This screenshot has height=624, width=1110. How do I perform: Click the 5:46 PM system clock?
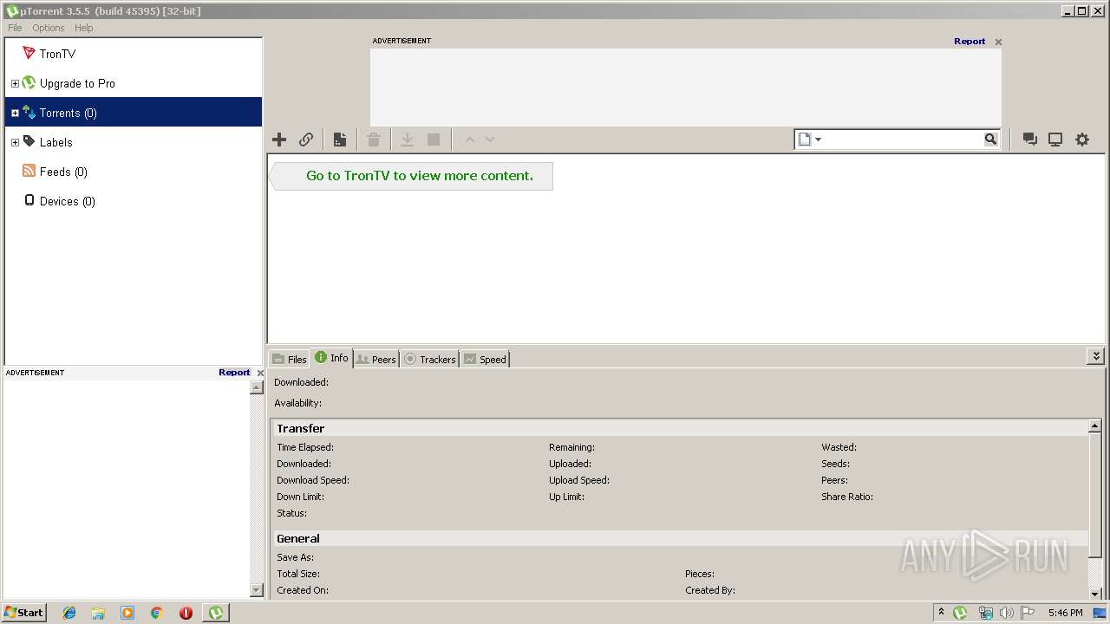(1065, 613)
